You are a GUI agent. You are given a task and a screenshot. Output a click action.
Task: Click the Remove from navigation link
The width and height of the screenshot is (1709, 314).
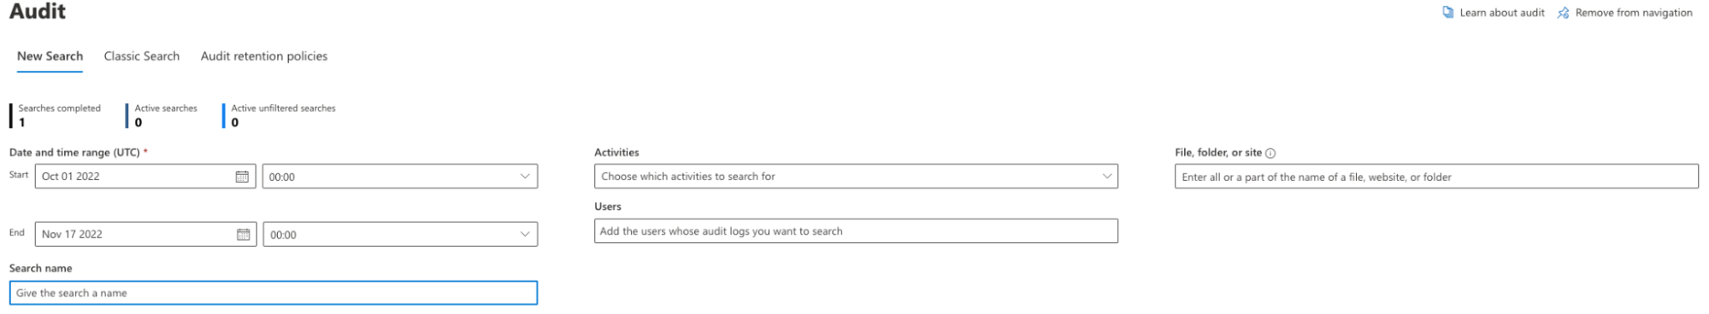pos(1634,13)
